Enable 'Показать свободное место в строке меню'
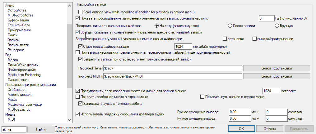 click(x=78, y=97)
